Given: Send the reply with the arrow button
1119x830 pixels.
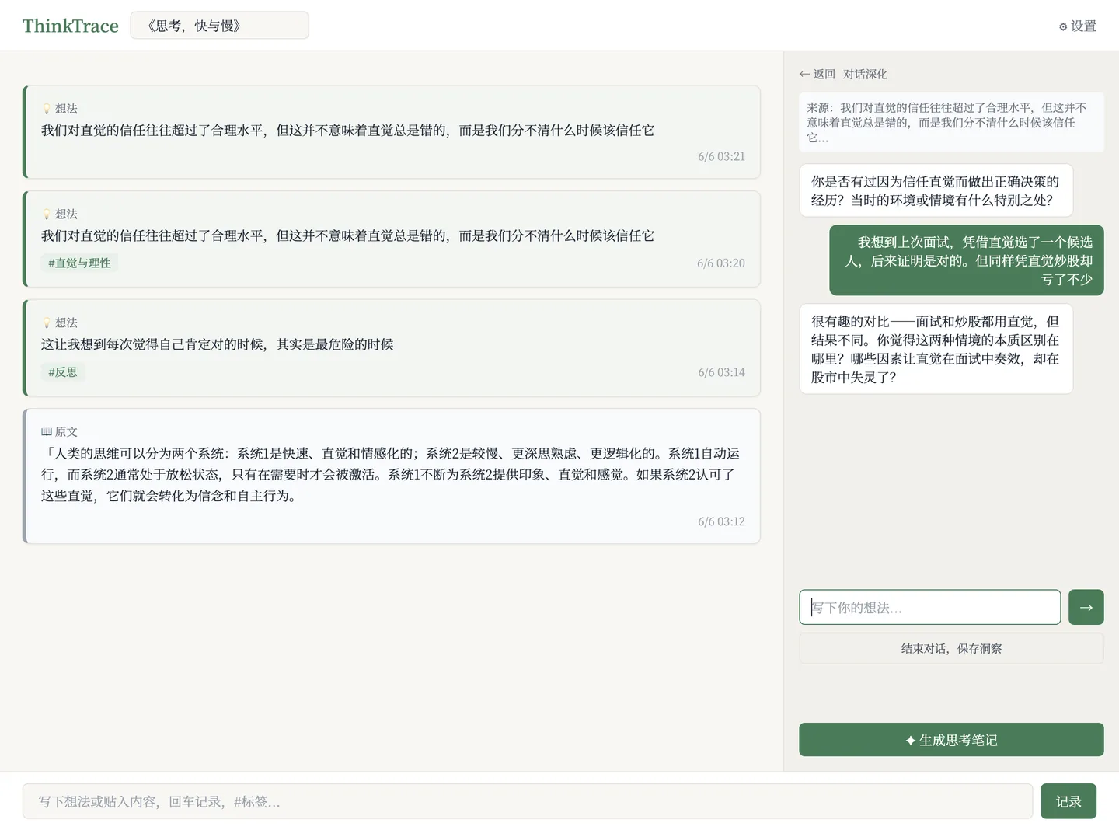Looking at the screenshot, I should click(1086, 607).
